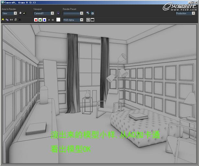Clear the rendered frame with X icon
Image resolution: width=199 pixels, height=166 pixels.
(x=20, y=20)
